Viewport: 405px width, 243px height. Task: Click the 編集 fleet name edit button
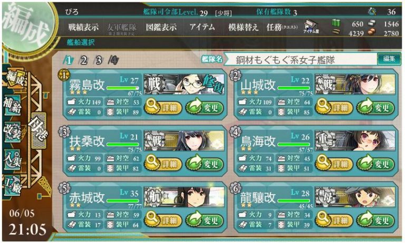(389, 59)
